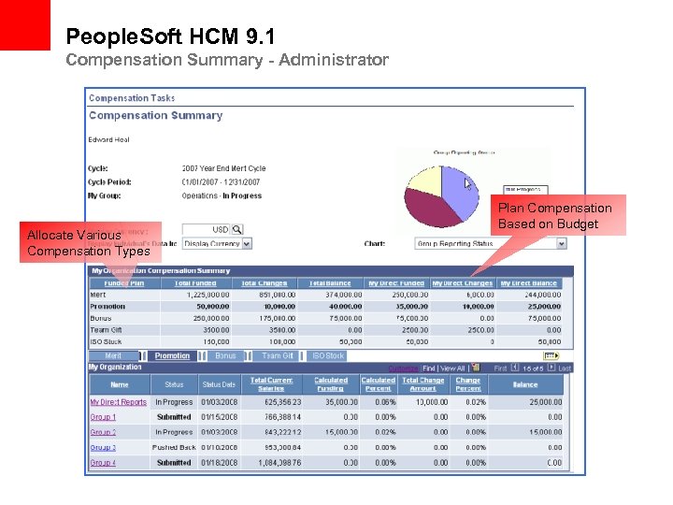Open the Group 3 link
Viewport: 673px width, 505px height.
coord(103,448)
